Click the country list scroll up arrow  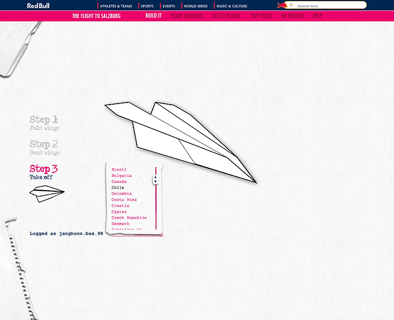click(x=155, y=178)
